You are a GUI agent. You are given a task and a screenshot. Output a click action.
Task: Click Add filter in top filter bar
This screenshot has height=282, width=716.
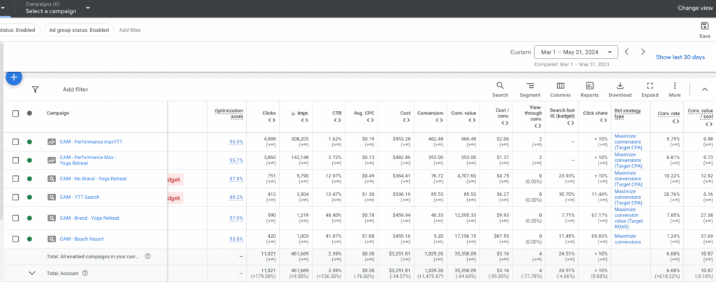coord(129,30)
